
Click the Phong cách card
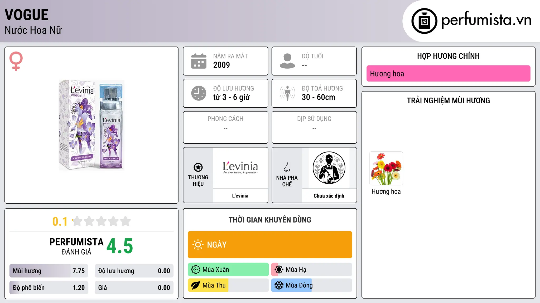(225, 127)
